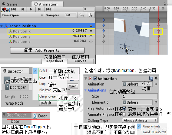
Task: Click the frame number field showing 0
Action: pyautogui.click(x=89, y=9)
